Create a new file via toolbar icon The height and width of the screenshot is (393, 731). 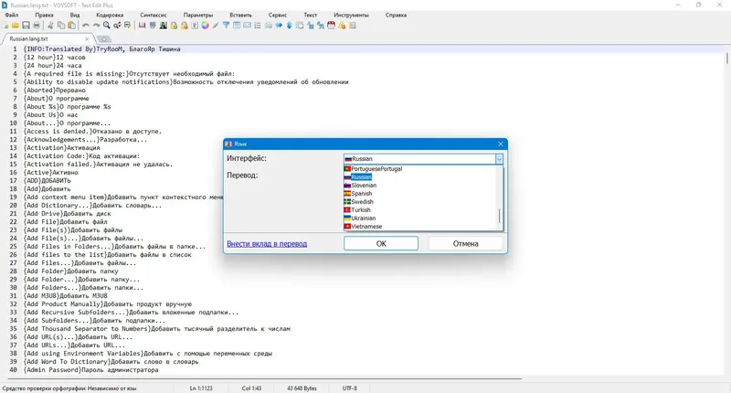point(5,26)
